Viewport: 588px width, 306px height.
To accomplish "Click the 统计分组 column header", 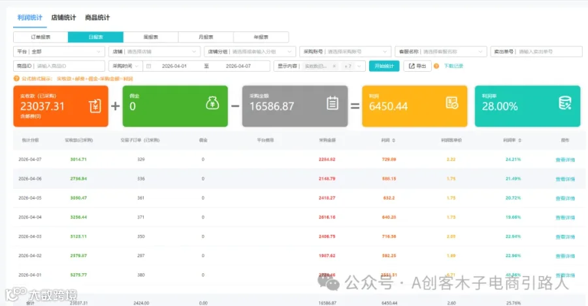I will [30, 140].
